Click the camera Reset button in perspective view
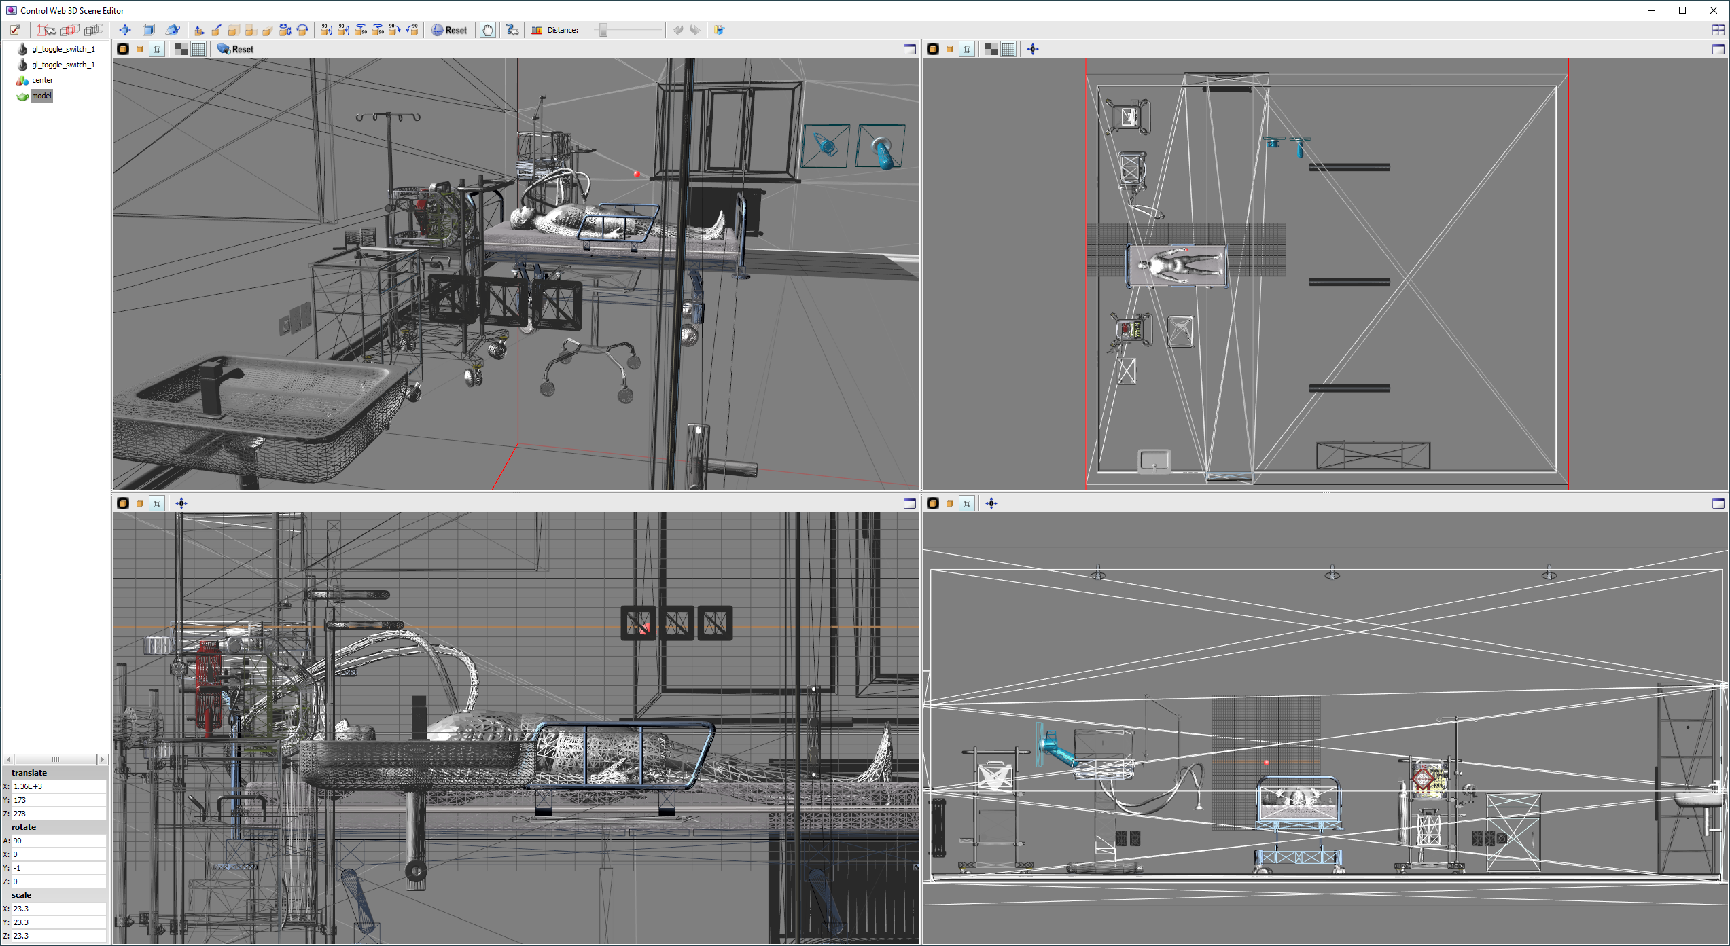Screen dimensions: 1730x946 235,49
